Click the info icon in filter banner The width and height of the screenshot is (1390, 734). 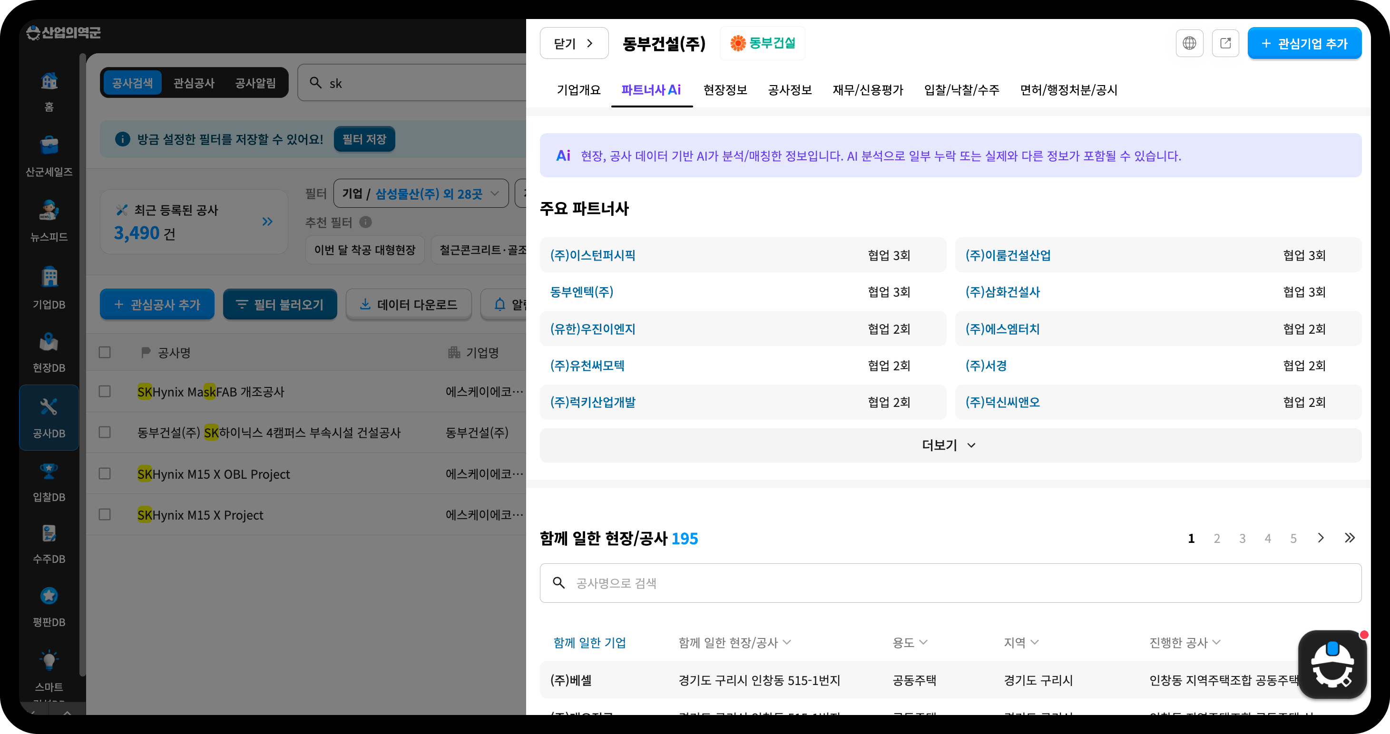pyautogui.click(x=122, y=139)
